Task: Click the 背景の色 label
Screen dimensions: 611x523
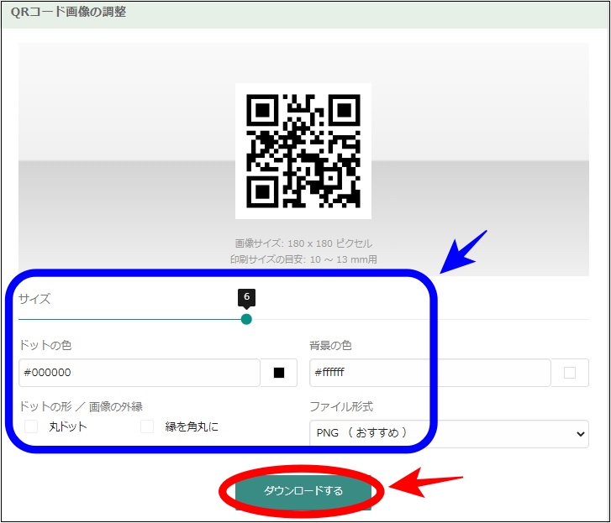Action: coord(330,345)
